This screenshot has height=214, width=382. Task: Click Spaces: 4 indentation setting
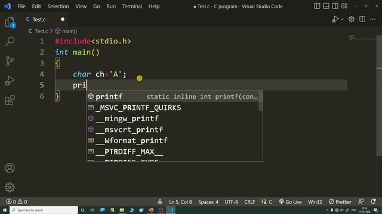pos(208,202)
